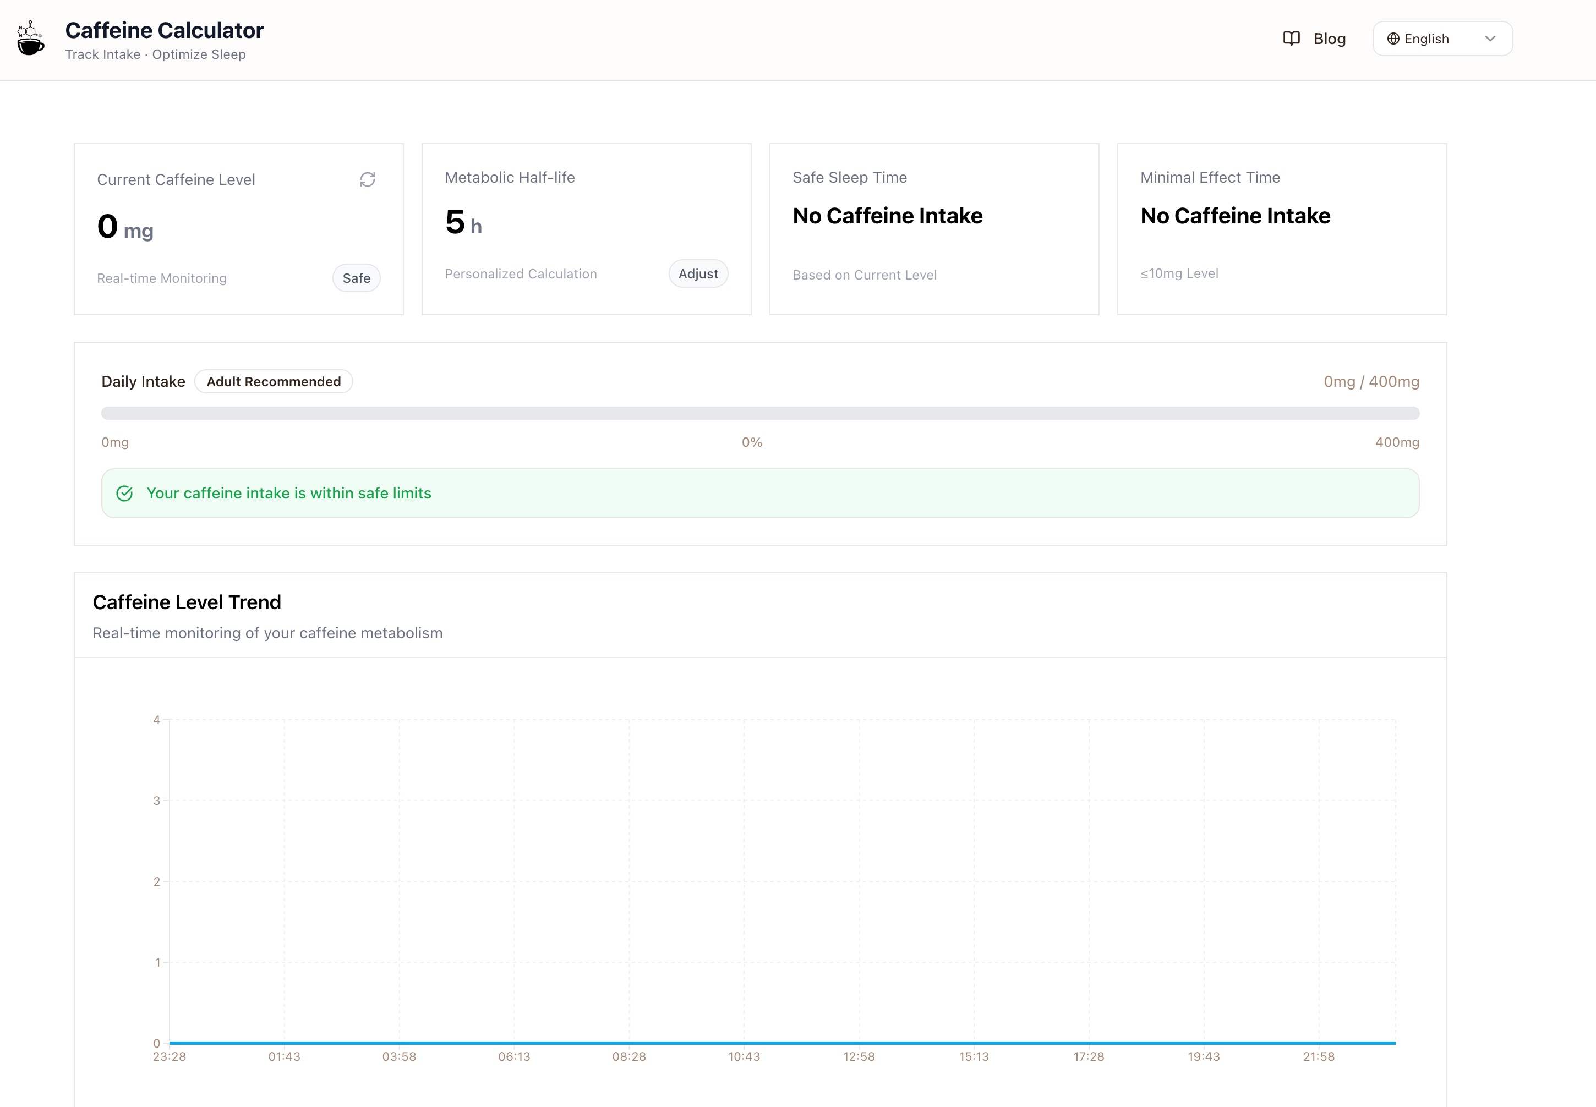
Task: Click the Caffeine Calculator title
Action: point(165,30)
